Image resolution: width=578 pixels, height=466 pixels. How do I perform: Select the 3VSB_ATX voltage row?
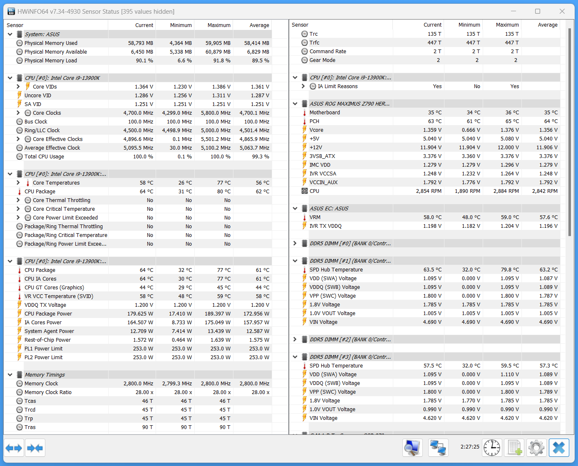coord(424,156)
